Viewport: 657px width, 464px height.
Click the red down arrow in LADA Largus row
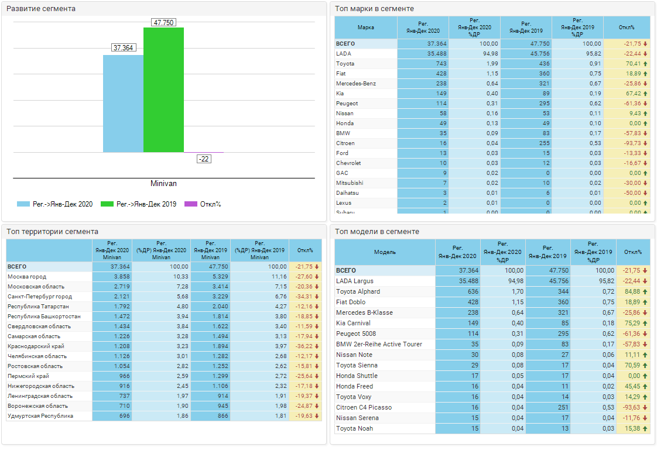[x=645, y=281]
